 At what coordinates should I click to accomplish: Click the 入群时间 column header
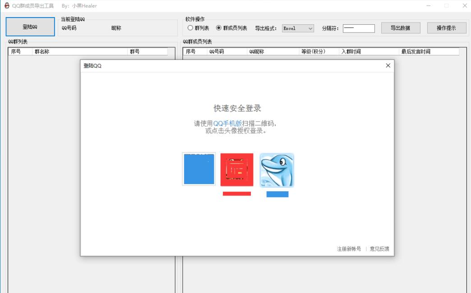(369, 51)
